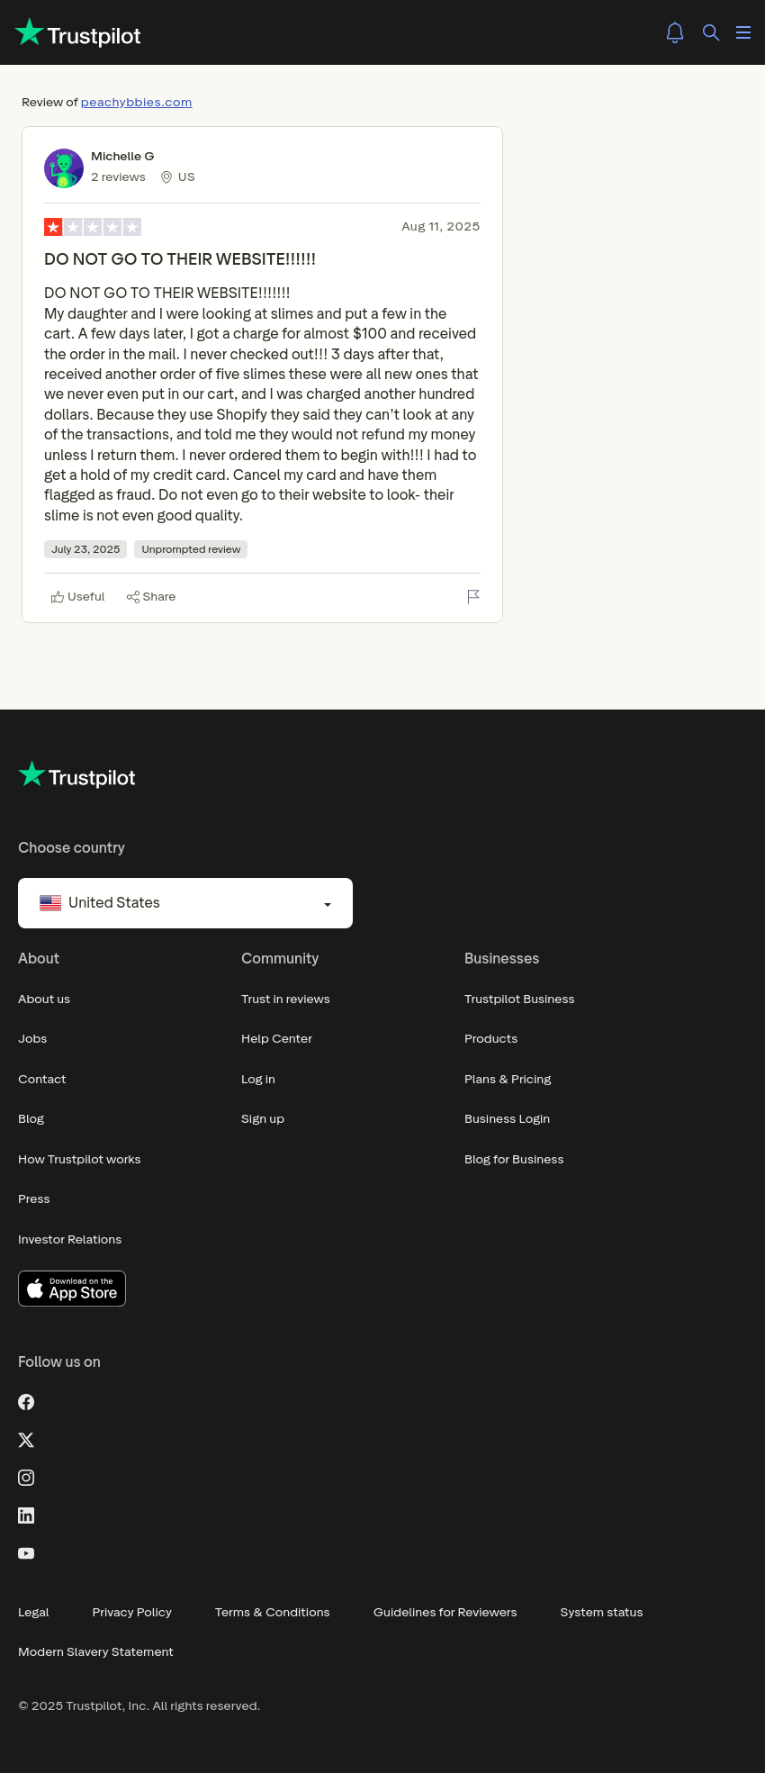Open the X (Twitter) social icon
Screen dimensions: 765x1773
coord(26,1440)
